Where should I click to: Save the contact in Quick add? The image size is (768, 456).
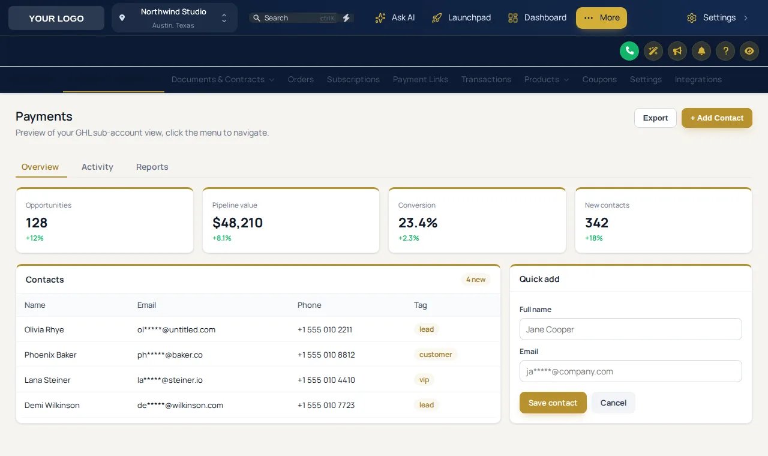(x=553, y=403)
